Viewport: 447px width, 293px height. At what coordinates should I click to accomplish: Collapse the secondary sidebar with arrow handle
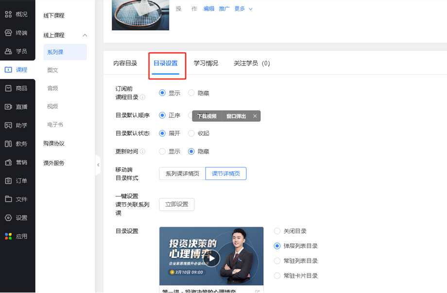(98, 165)
